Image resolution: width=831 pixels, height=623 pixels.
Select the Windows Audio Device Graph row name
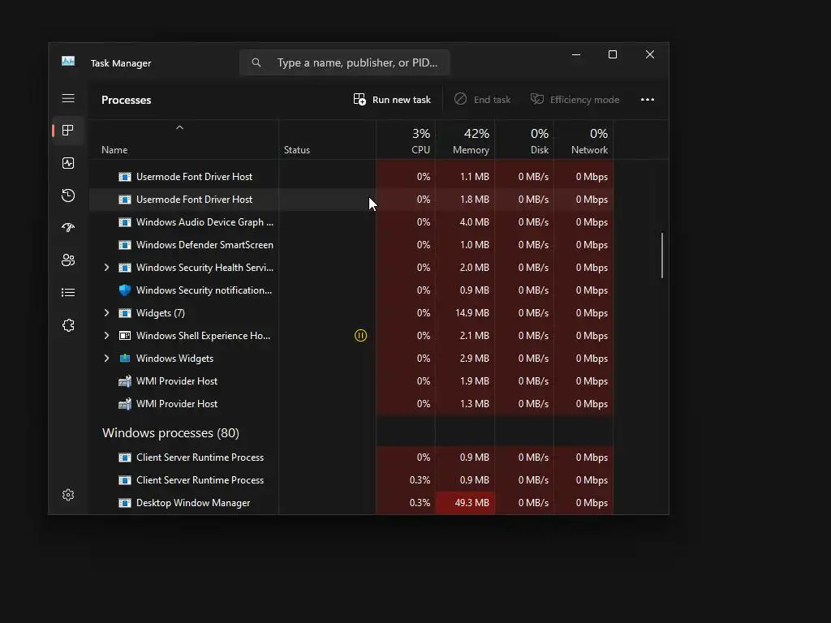[205, 222]
